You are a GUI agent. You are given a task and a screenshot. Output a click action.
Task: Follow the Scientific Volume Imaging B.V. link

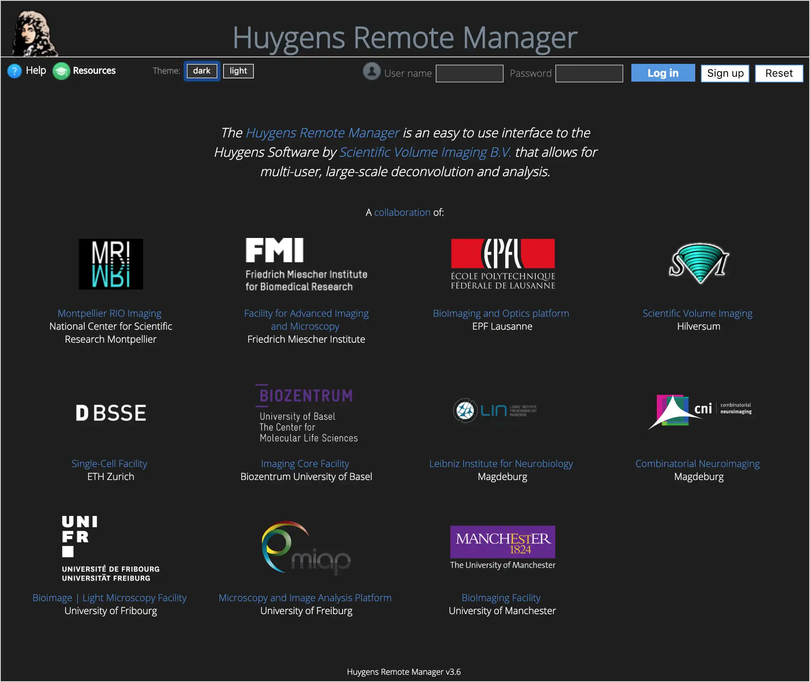coord(425,152)
